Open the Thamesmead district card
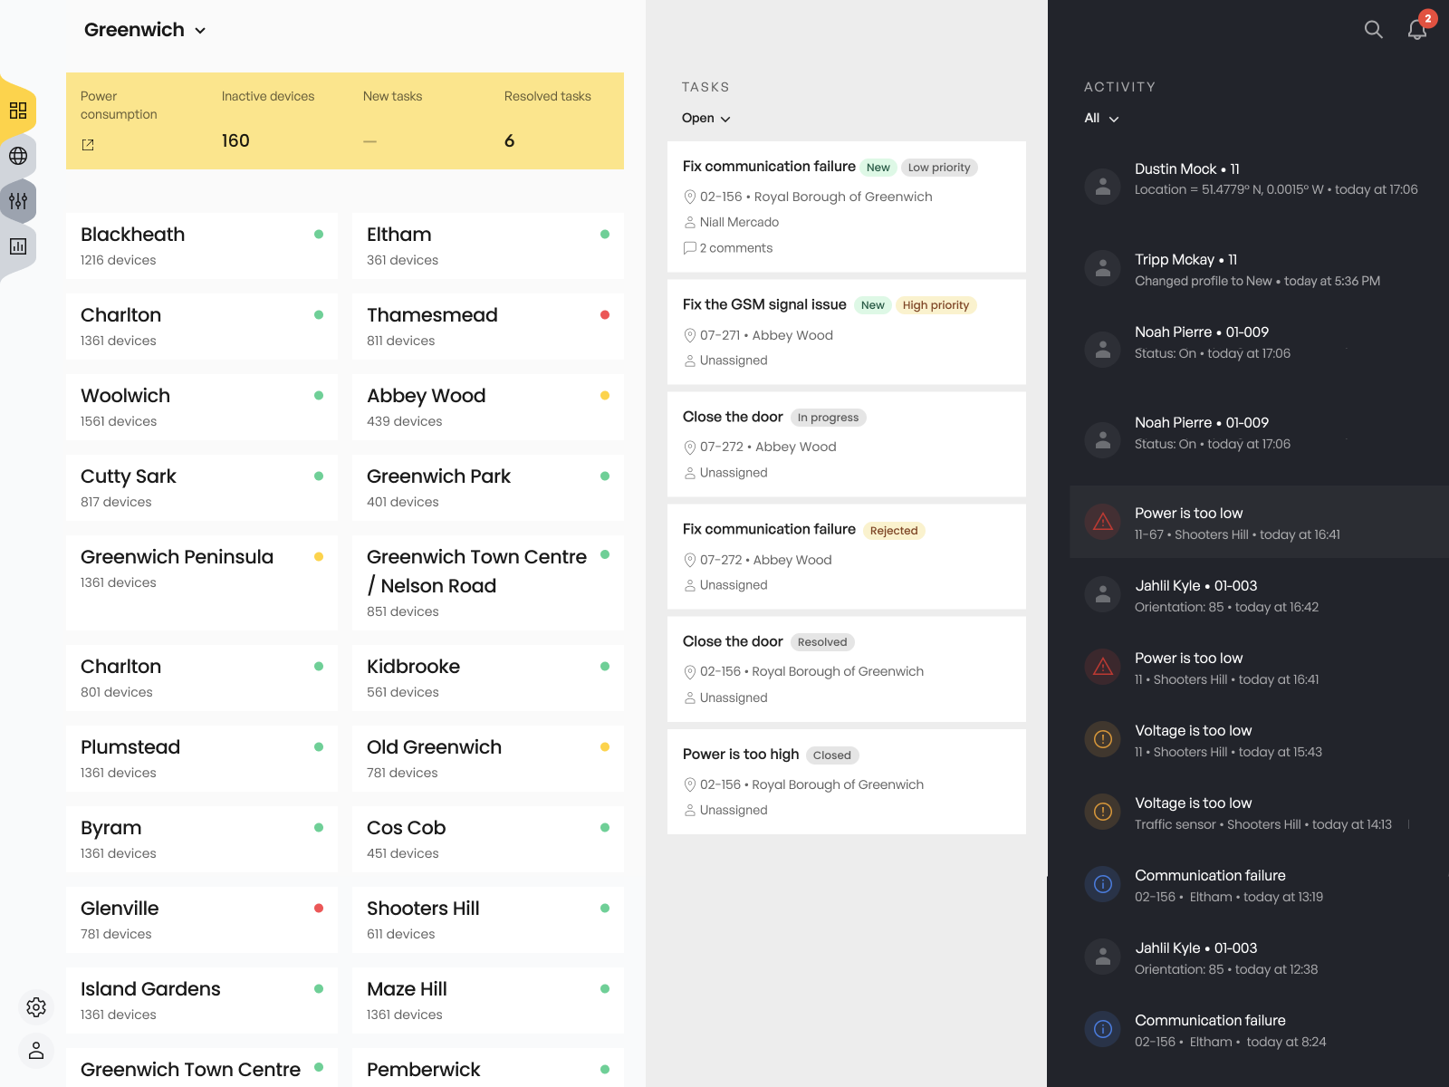The width and height of the screenshot is (1449, 1087). (x=487, y=326)
